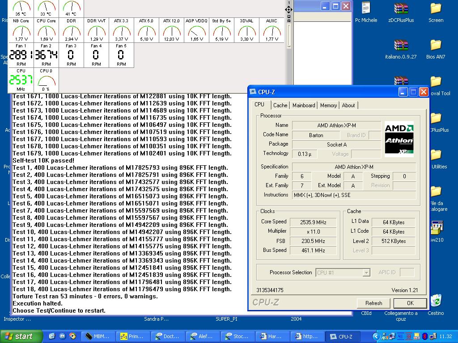Click the 'Execution halted.' line
This screenshot has width=458, height=343.
[38, 303]
